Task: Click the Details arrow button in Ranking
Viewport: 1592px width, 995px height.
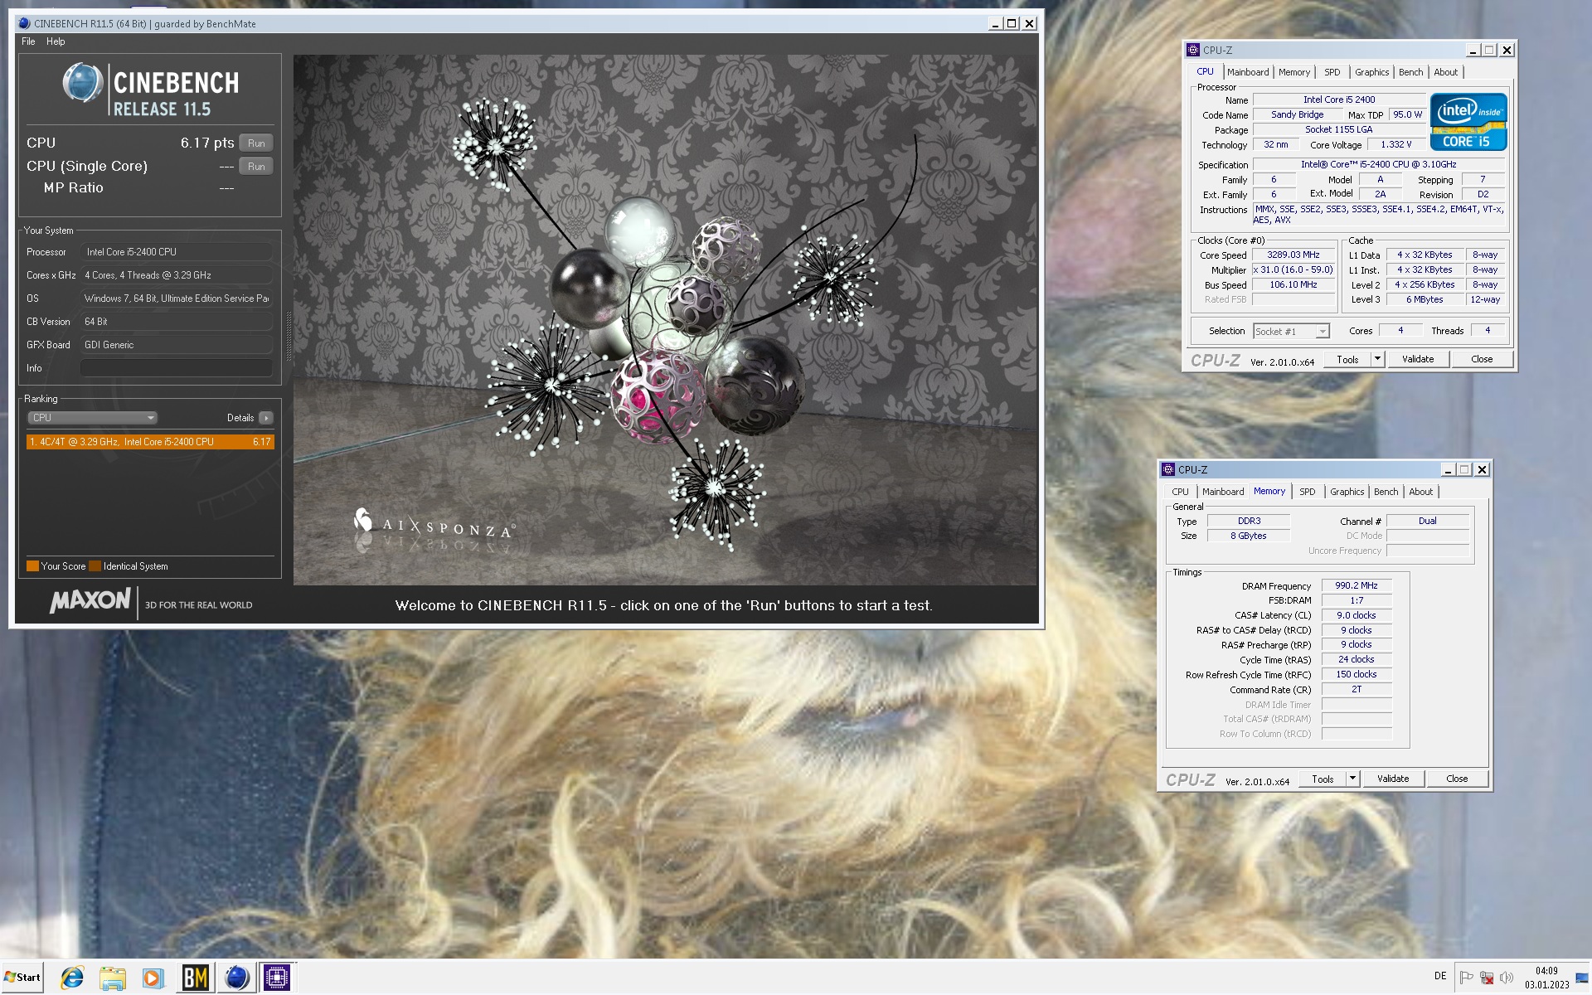Action: pyautogui.click(x=266, y=418)
